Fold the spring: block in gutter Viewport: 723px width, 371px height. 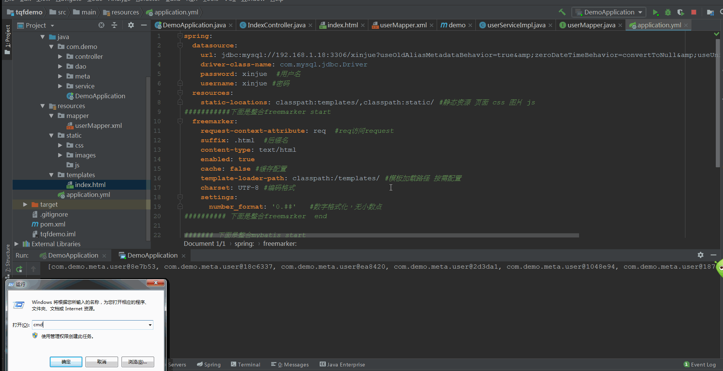pos(180,36)
